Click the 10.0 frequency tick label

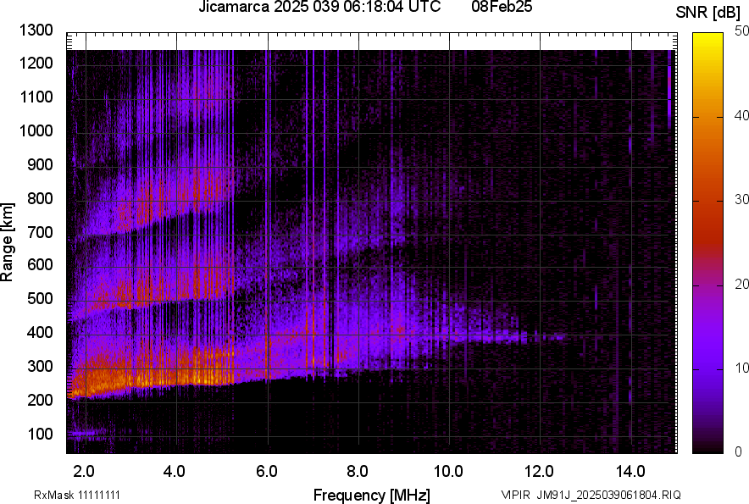click(447, 469)
